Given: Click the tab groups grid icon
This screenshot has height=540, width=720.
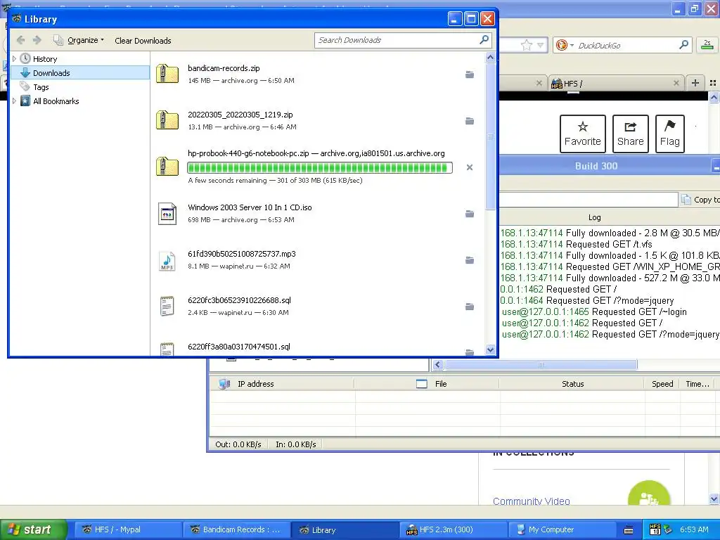Looking at the screenshot, I should 713,83.
